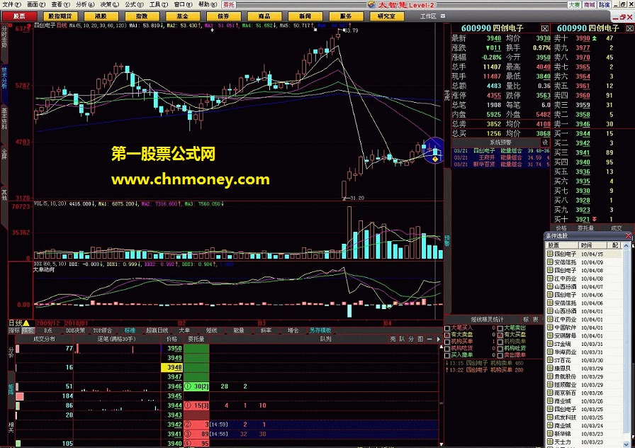Select the 超赢日线 template tab
Screen dimensions: 635x448
[157, 330]
